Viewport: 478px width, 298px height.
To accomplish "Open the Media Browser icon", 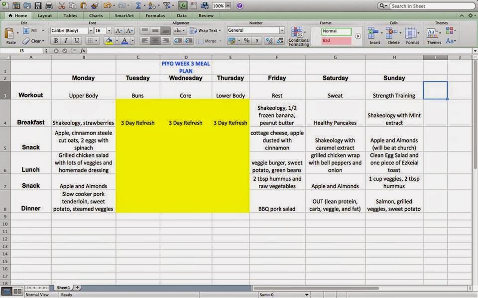I will (x=205, y=5).
